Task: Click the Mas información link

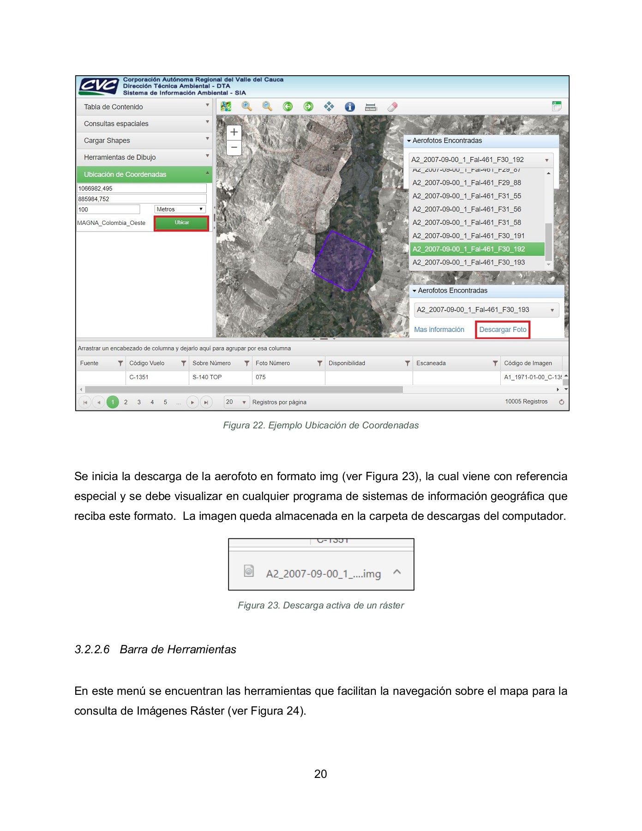Action: [x=439, y=330]
